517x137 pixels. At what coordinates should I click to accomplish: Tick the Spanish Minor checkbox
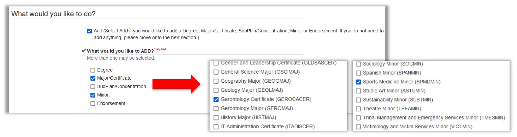(x=358, y=73)
